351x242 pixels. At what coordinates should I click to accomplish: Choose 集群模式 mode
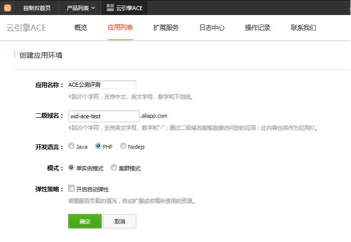pyautogui.click(x=114, y=167)
